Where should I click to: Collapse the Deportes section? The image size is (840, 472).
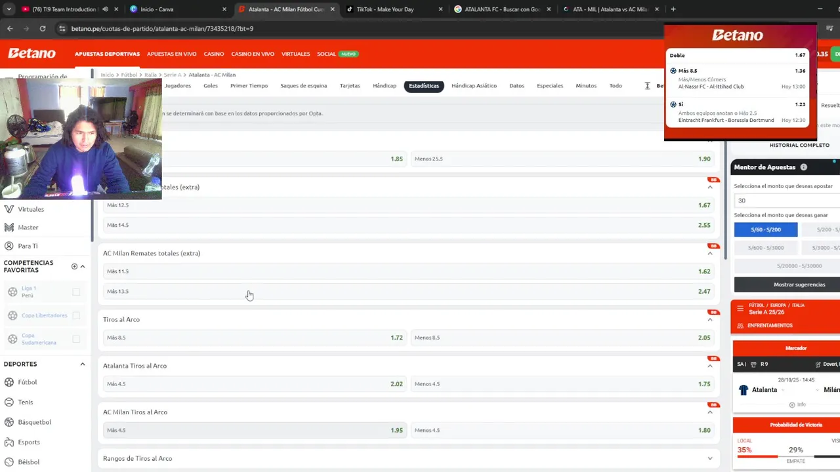[83, 364]
